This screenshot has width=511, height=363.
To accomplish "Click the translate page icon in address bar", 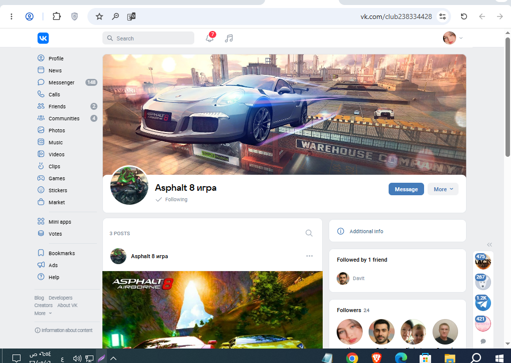I will tap(131, 16).
